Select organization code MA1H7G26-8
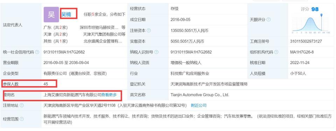 click(x=302, y=52)
